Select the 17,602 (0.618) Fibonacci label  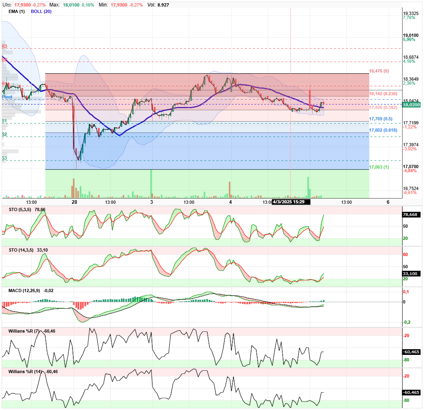coord(383,130)
